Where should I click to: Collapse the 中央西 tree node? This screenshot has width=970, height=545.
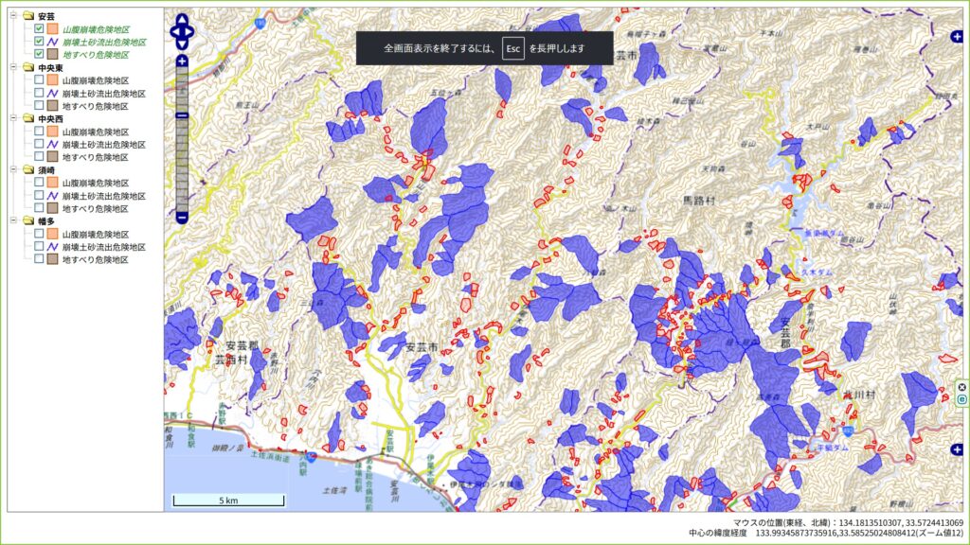(13, 118)
